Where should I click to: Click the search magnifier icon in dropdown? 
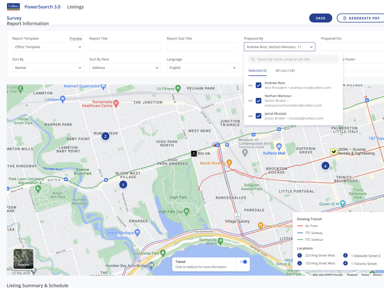pos(253,59)
